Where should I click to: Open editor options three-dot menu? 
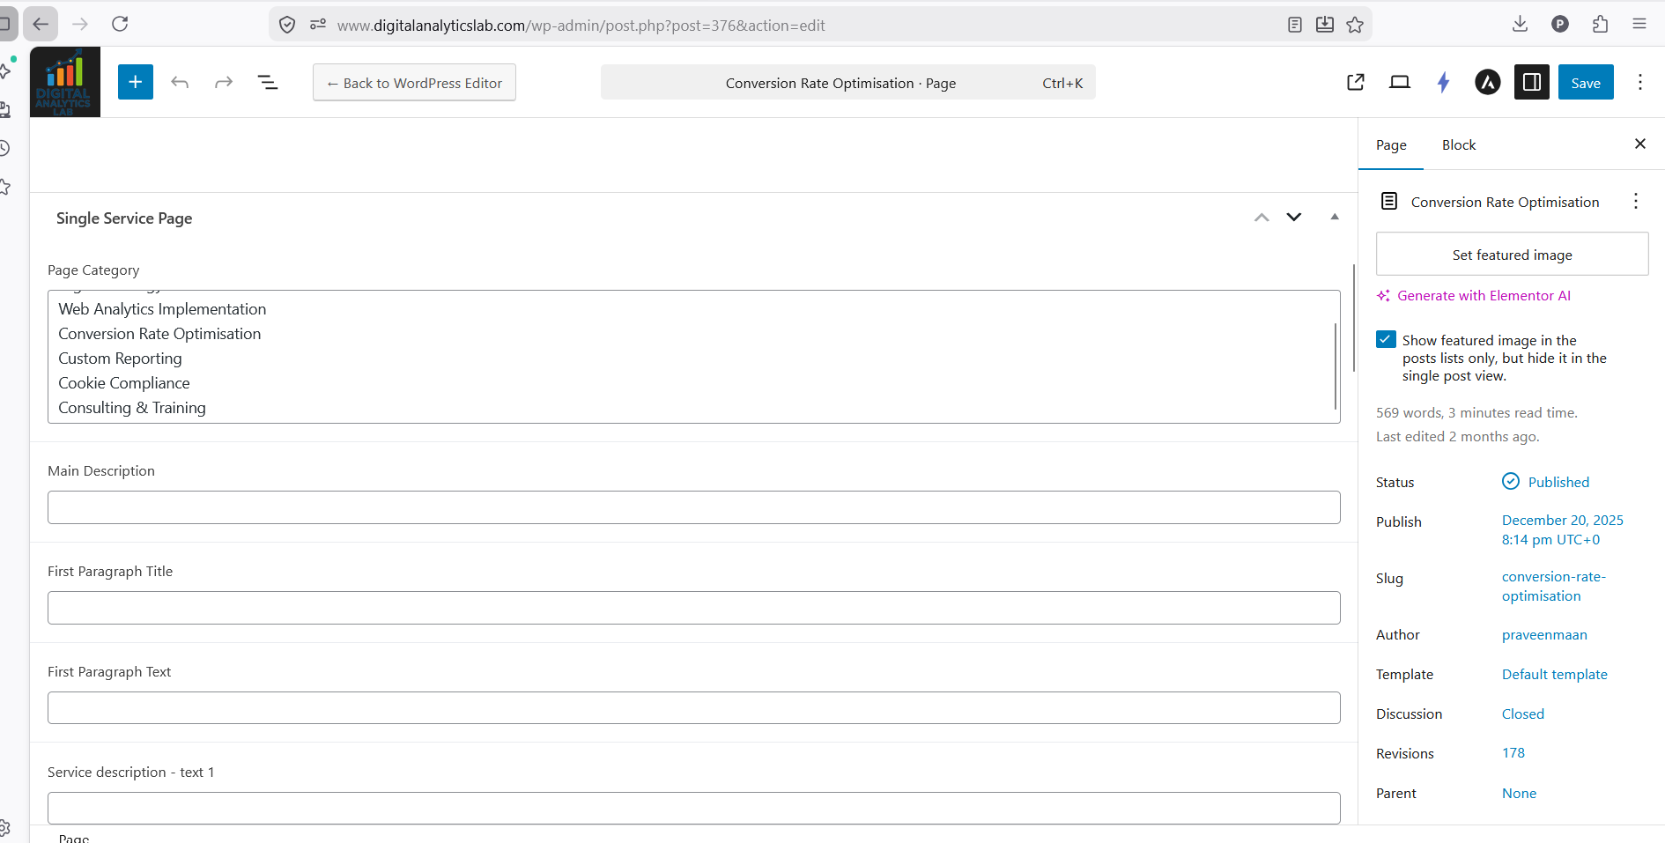[x=1639, y=82]
